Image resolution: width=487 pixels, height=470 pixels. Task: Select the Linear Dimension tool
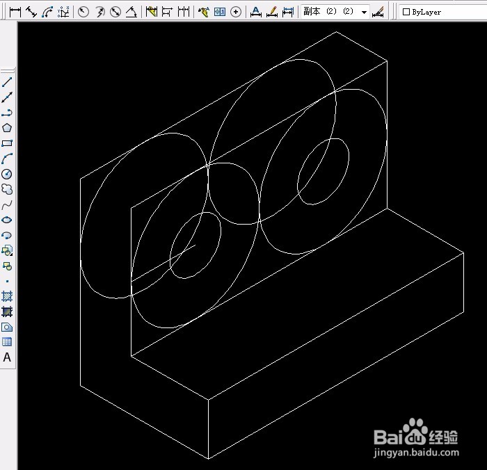click(15, 12)
